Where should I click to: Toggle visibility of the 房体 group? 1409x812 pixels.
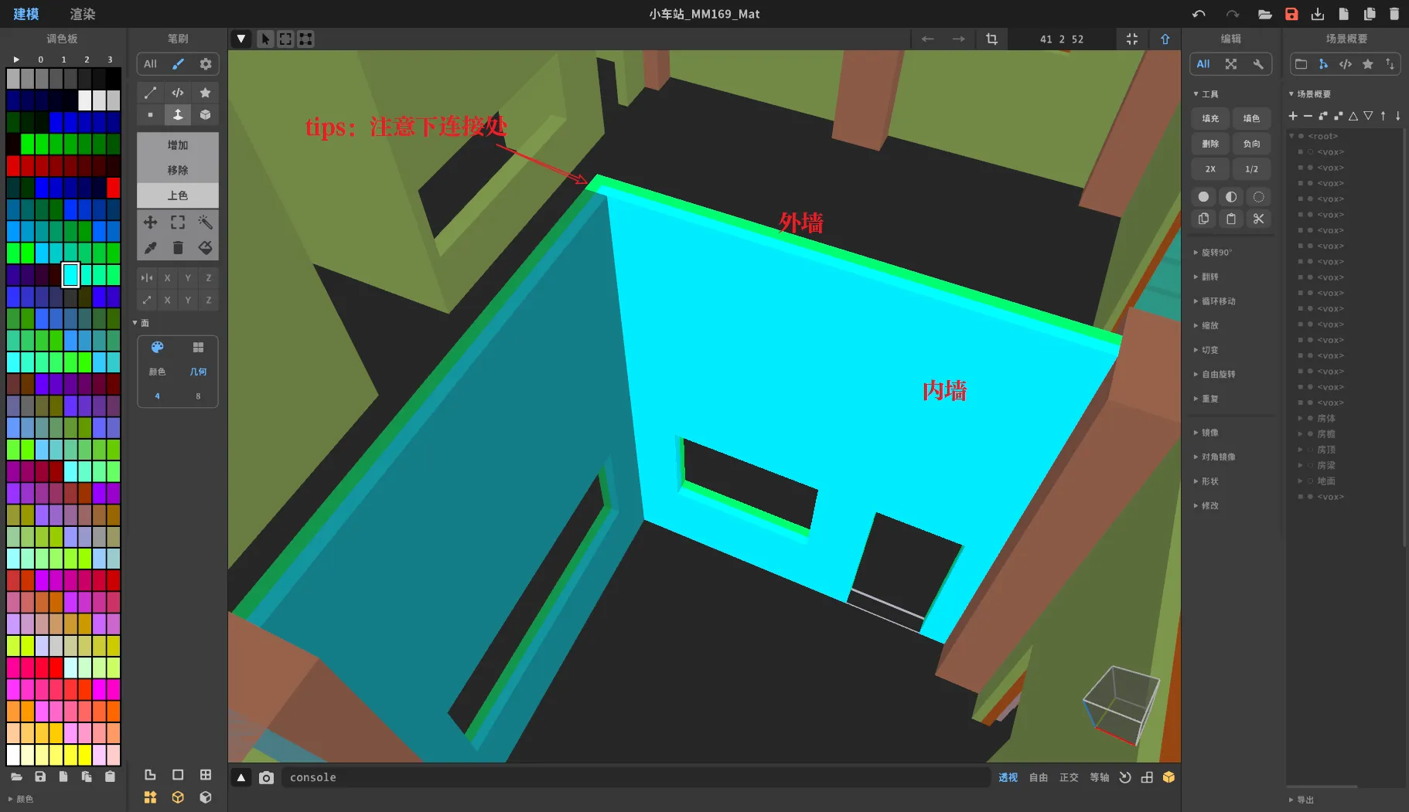coord(1310,418)
